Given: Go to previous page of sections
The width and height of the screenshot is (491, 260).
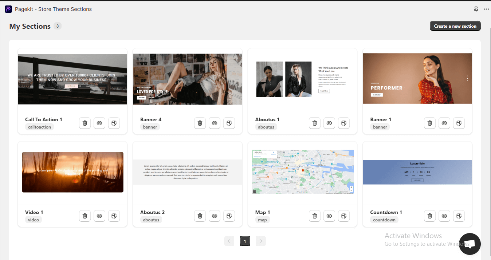Looking at the screenshot, I should pos(229,241).
